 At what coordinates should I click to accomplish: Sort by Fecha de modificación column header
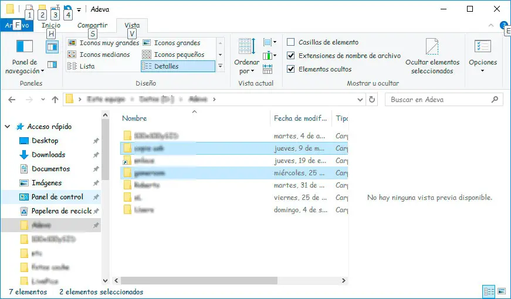[x=300, y=118]
